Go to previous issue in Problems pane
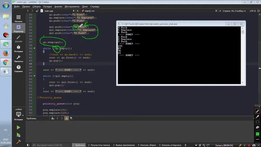 [58, 118]
